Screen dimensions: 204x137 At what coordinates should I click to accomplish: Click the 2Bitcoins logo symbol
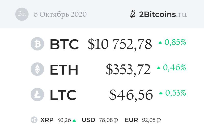click(x=133, y=14)
